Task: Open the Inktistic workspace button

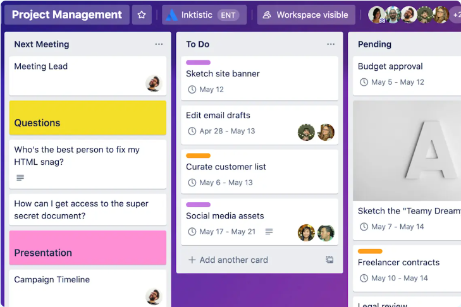Action: [x=204, y=15]
